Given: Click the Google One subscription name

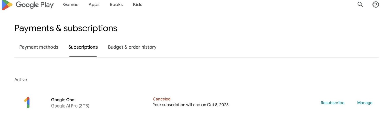Looking at the screenshot, I should tap(63, 100).
